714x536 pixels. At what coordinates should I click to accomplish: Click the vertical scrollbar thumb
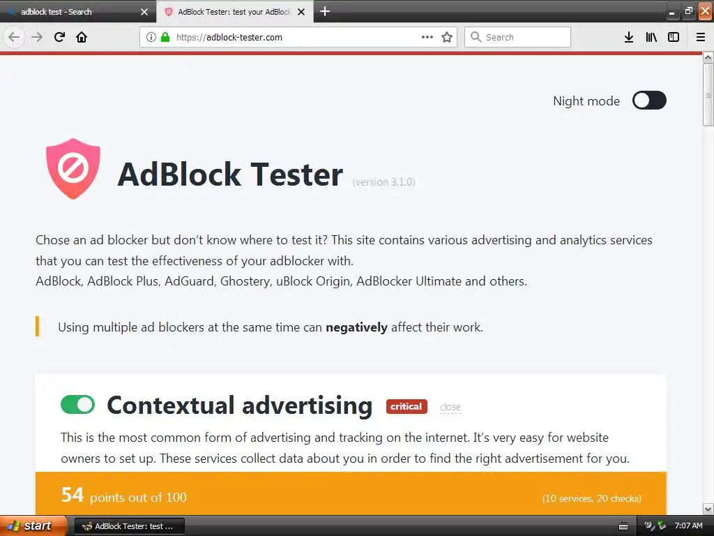pyautogui.click(x=708, y=95)
